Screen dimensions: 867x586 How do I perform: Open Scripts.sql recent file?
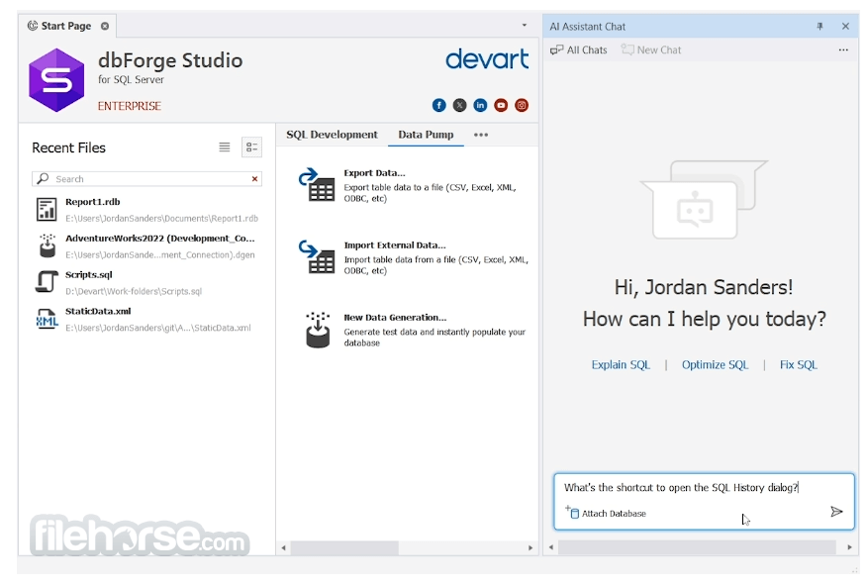click(x=147, y=282)
